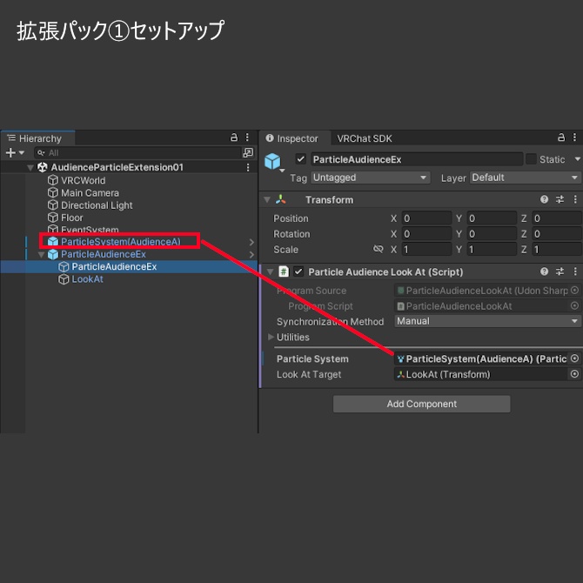The height and width of the screenshot is (583, 583).
Task: Open Transform help icon
Action: pyautogui.click(x=545, y=199)
